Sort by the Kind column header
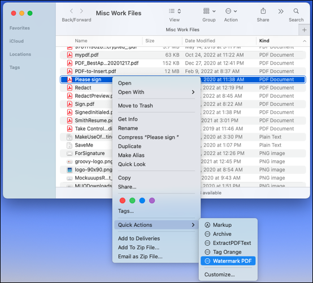The height and width of the screenshot is (283, 313). pyautogui.click(x=264, y=41)
